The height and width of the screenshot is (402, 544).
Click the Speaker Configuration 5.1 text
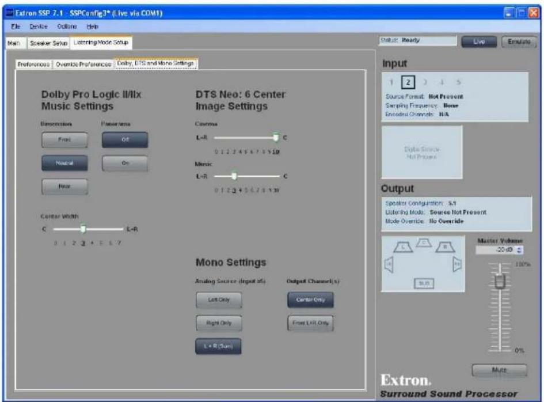click(420, 203)
